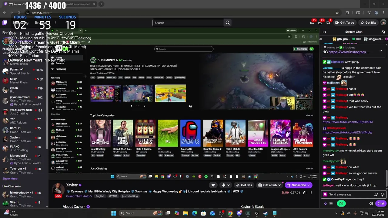Open File Explorer from bottom taskbar
Image resolution: width=388 pixels, height=218 pixels.
point(186,213)
